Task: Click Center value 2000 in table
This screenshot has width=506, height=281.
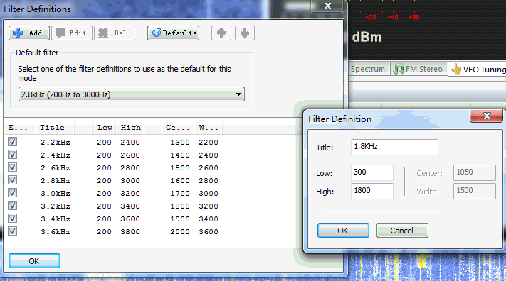Action: [x=180, y=232]
